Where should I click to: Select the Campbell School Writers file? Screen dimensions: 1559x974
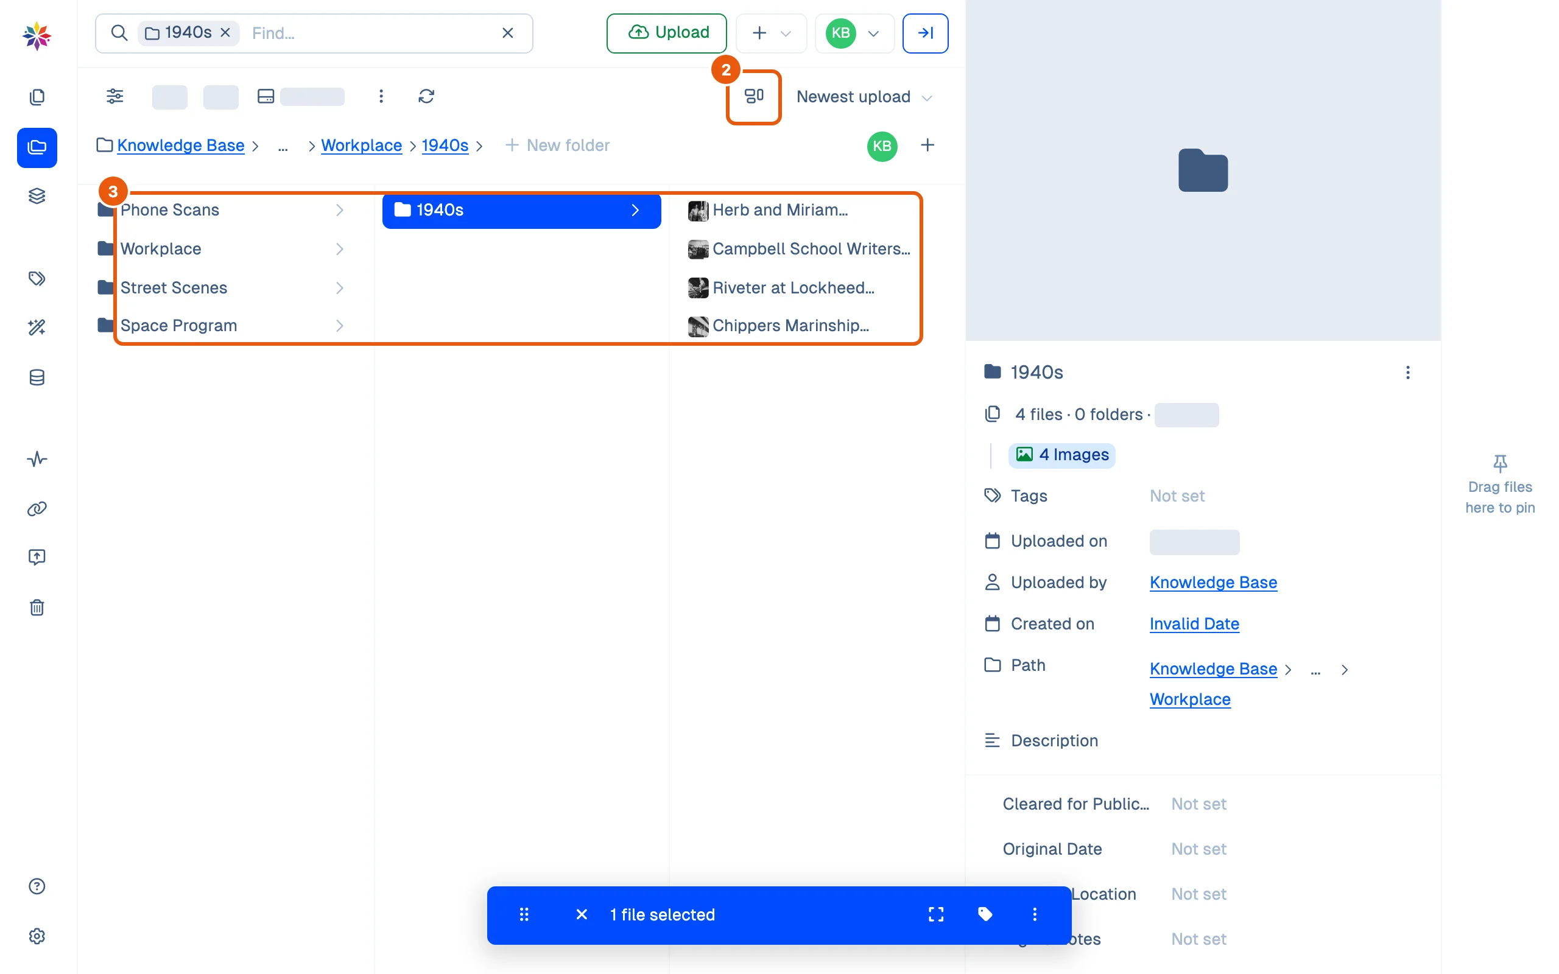click(799, 250)
